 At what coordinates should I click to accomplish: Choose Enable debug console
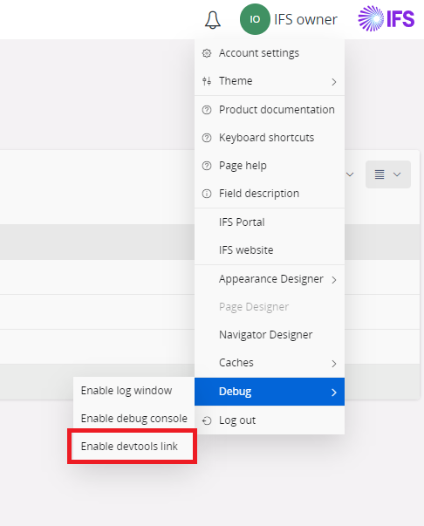133,419
